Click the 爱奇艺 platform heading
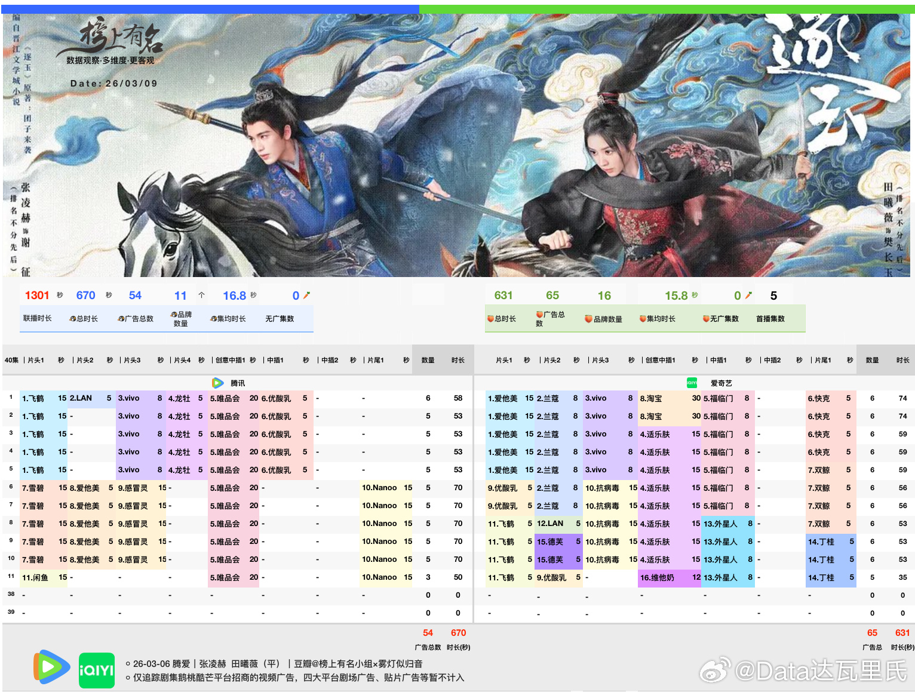The height and width of the screenshot is (692, 915). 721,383
